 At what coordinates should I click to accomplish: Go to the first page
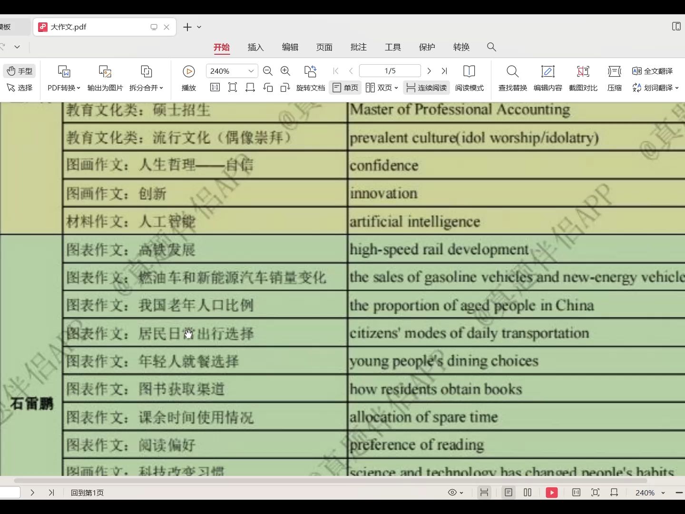tap(336, 71)
